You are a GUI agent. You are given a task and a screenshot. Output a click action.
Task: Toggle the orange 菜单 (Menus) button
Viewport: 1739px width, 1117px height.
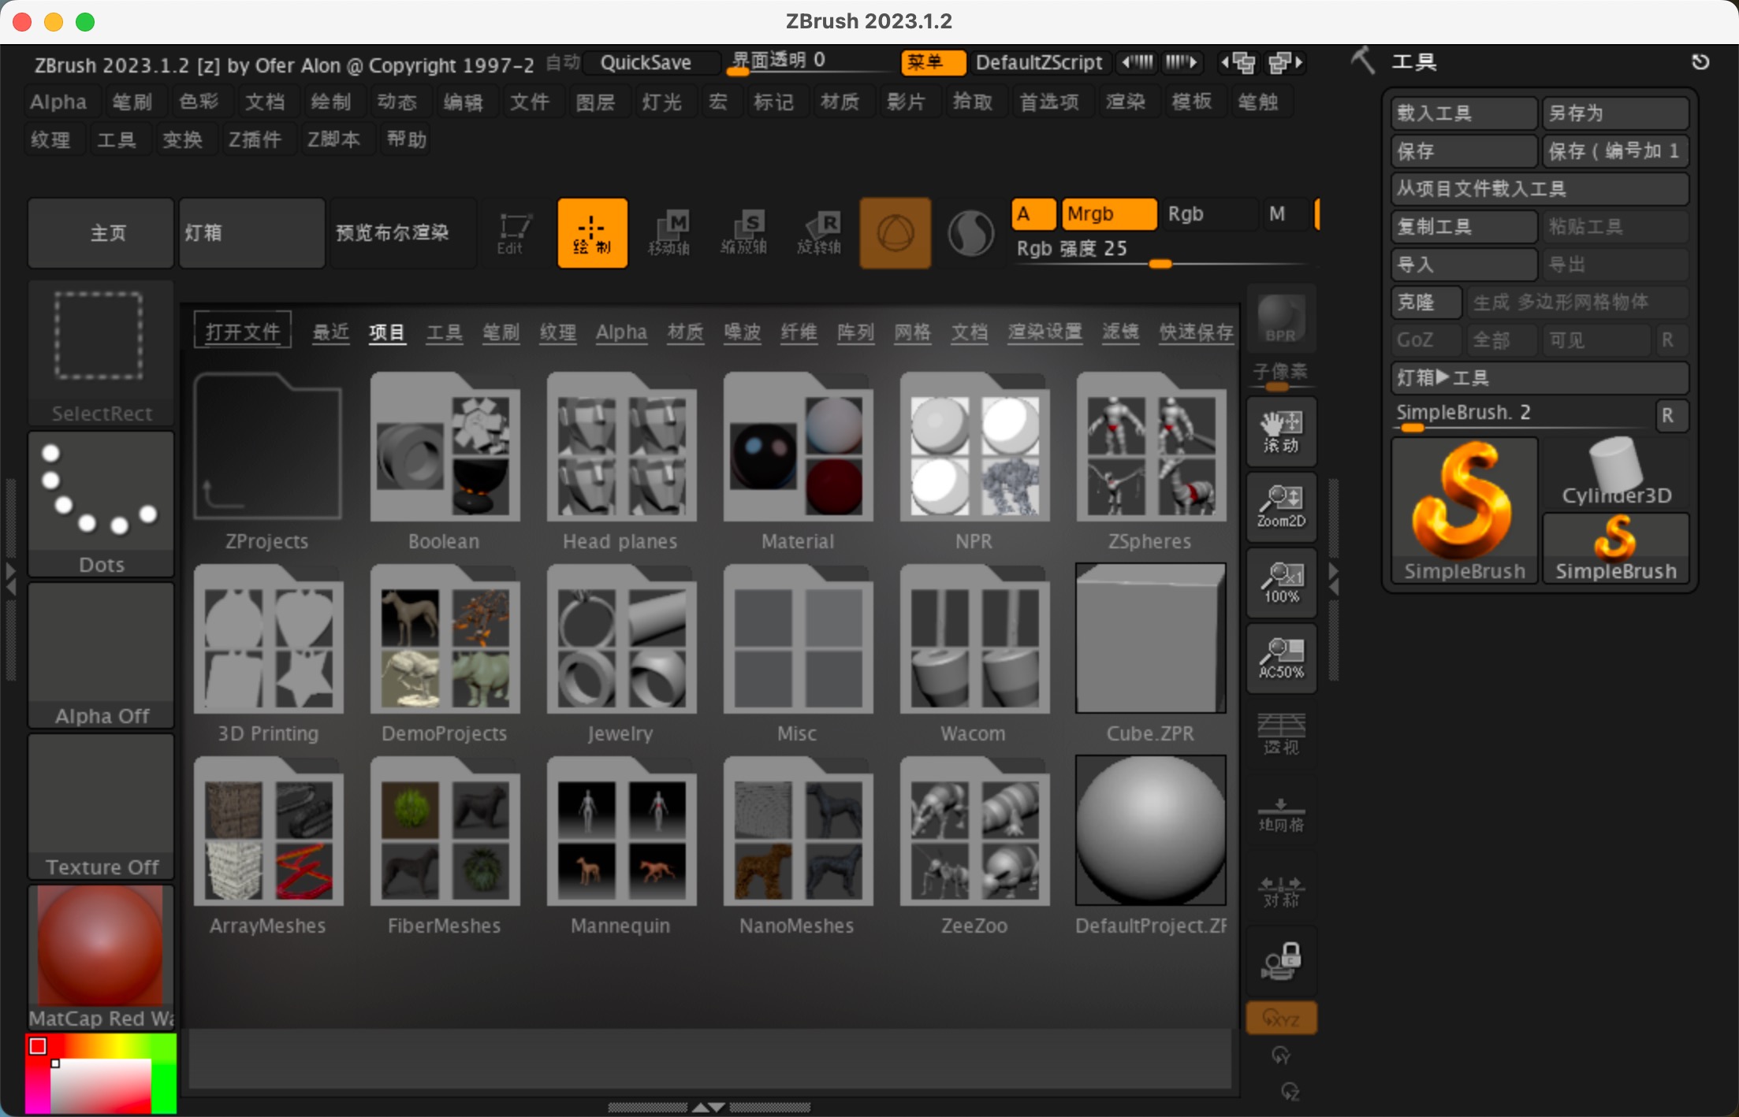point(933,62)
